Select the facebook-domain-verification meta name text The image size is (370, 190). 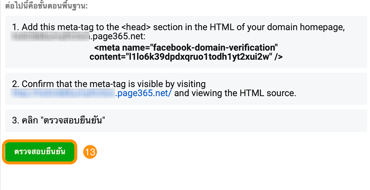(214, 47)
